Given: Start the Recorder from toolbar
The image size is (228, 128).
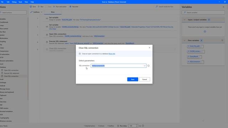Looking at the screenshot, I should point(74,7).
